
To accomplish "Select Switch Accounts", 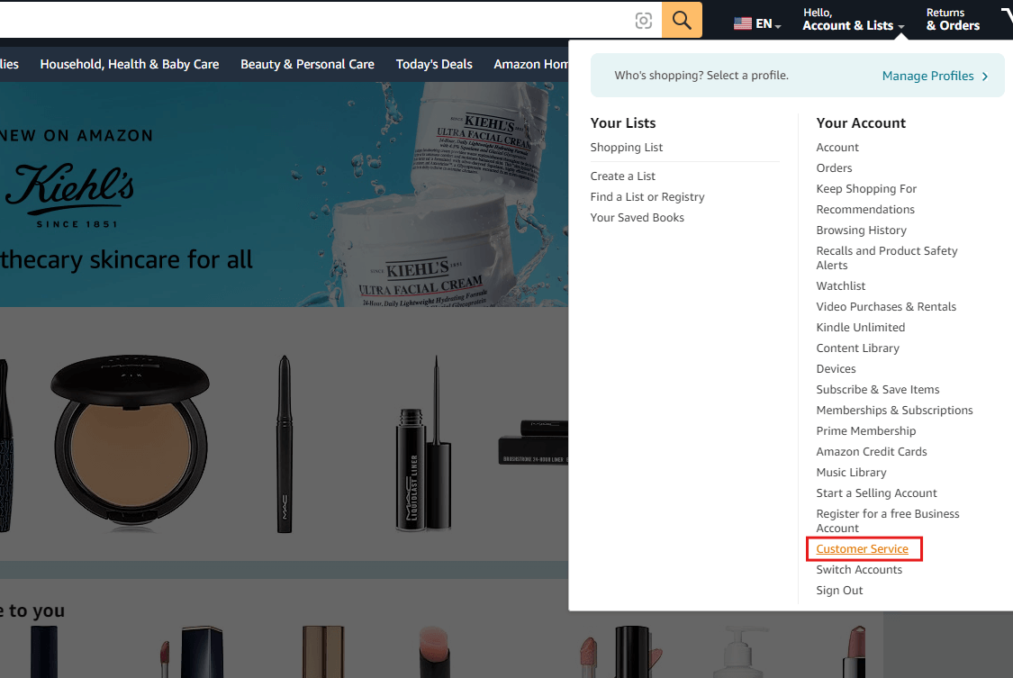I will (x=859, y=570).
